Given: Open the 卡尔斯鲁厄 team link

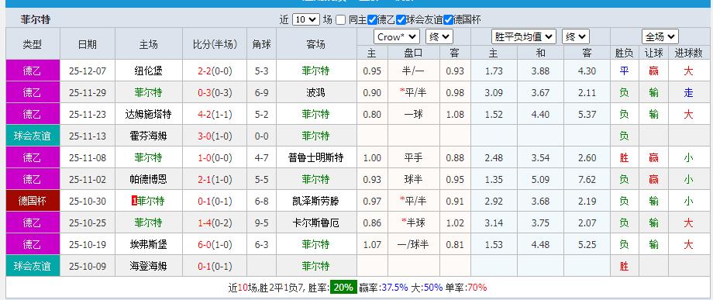Looking at the screenshot, I should click(315, 222).
